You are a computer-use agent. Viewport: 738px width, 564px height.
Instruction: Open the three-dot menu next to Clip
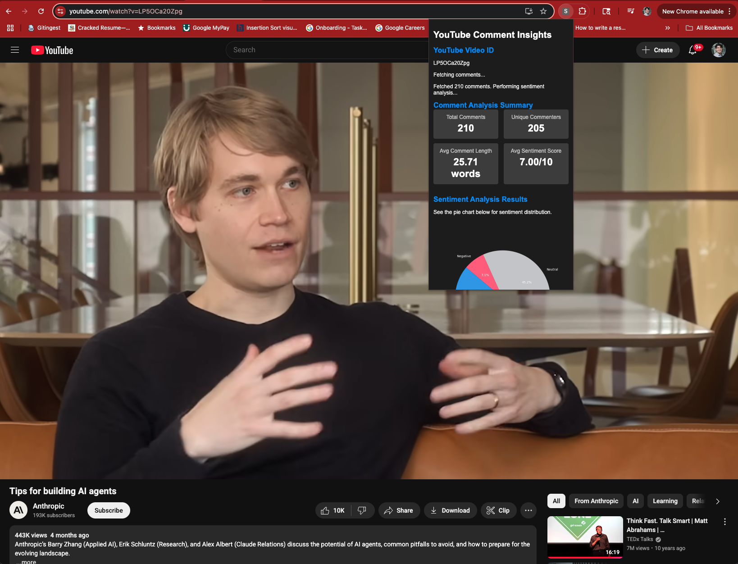point(528,510)
